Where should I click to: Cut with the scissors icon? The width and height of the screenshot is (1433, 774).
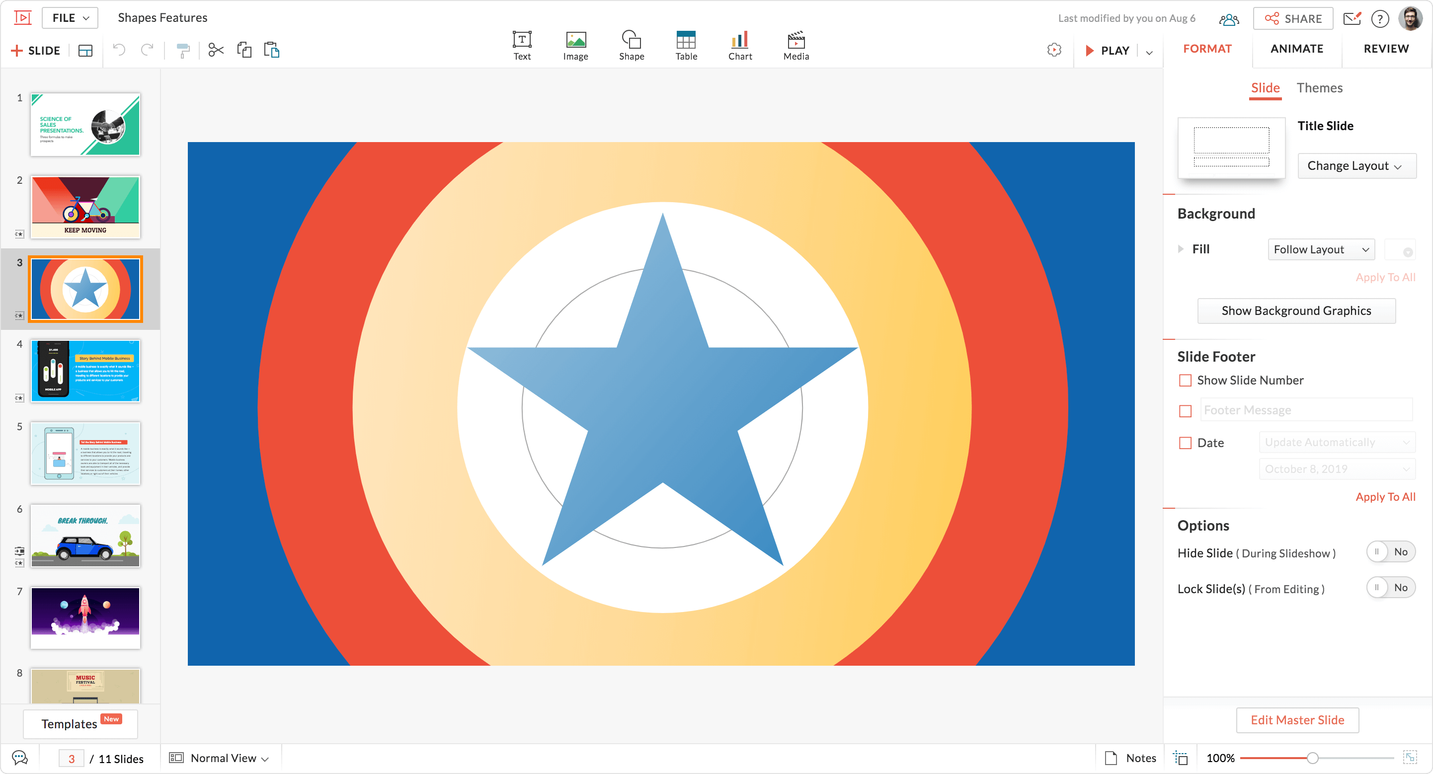(216, 50)
